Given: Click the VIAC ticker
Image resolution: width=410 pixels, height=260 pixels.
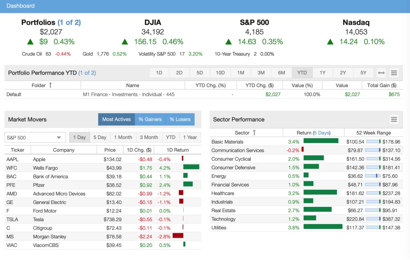Looking at the screenshot, I should point(12,245).
